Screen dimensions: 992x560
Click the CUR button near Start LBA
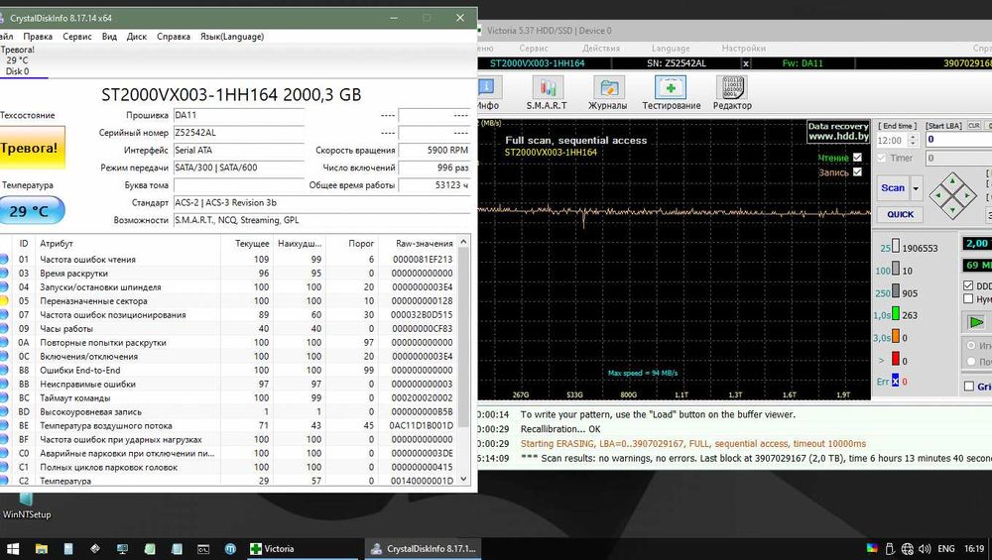click(974, 126)
